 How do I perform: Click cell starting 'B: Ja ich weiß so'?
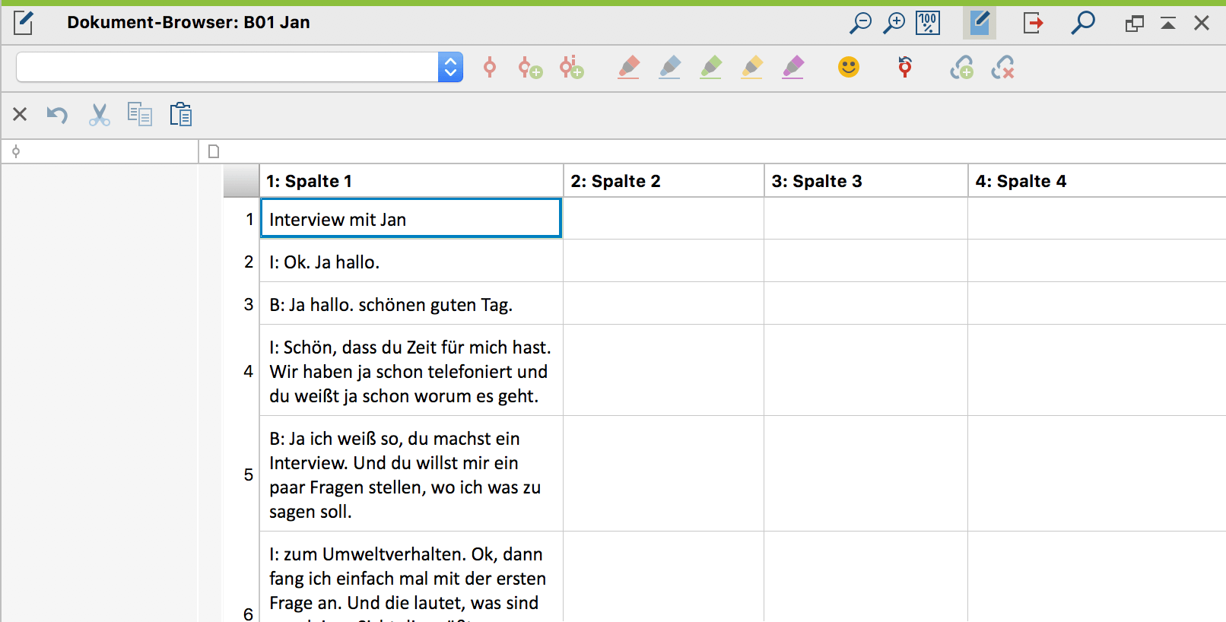click(411, 474)
